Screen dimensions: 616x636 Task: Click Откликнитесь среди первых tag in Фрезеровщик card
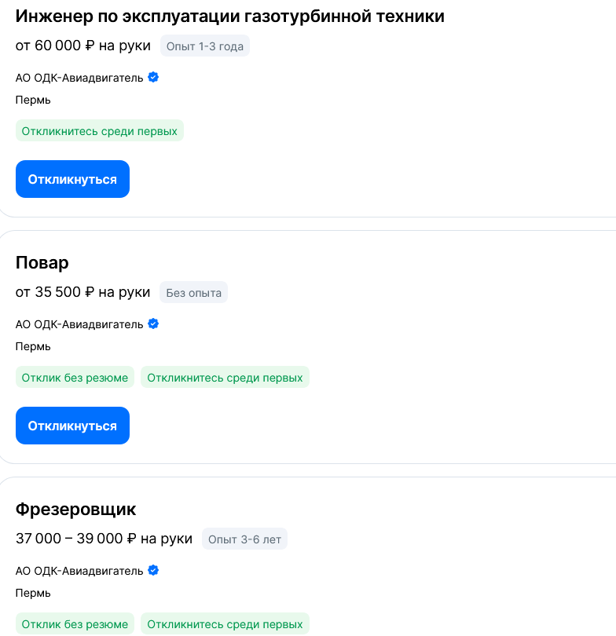225,624
